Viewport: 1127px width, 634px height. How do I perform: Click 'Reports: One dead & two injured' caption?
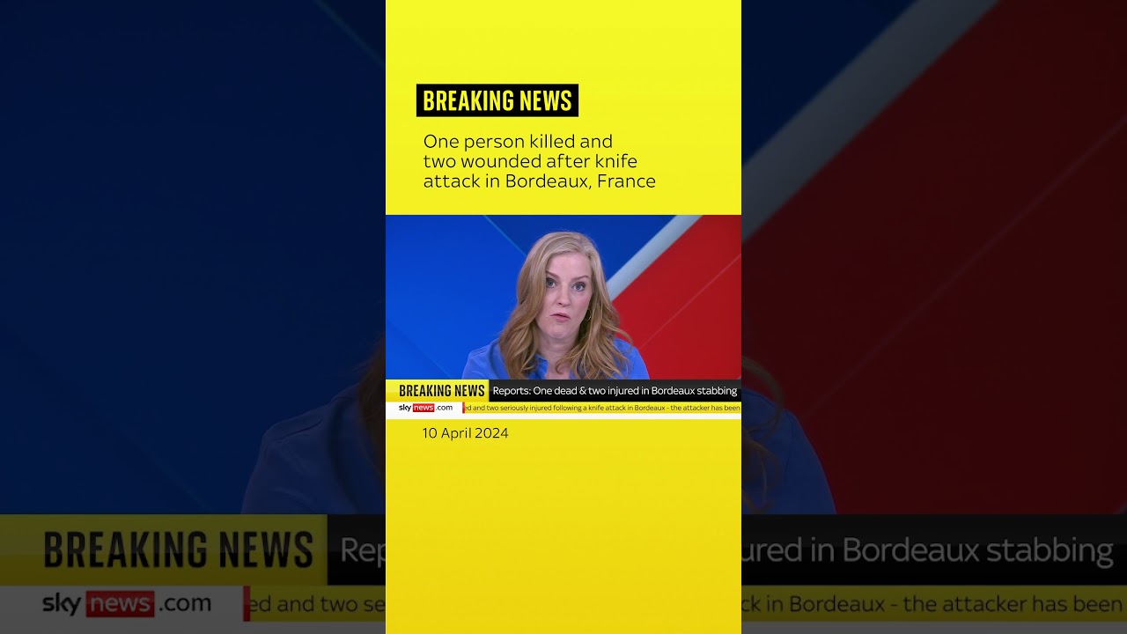tap(615, 391)
